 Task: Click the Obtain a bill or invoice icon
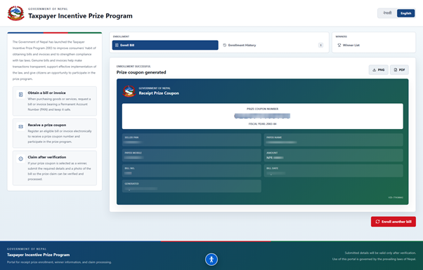(x=21, y=95)
